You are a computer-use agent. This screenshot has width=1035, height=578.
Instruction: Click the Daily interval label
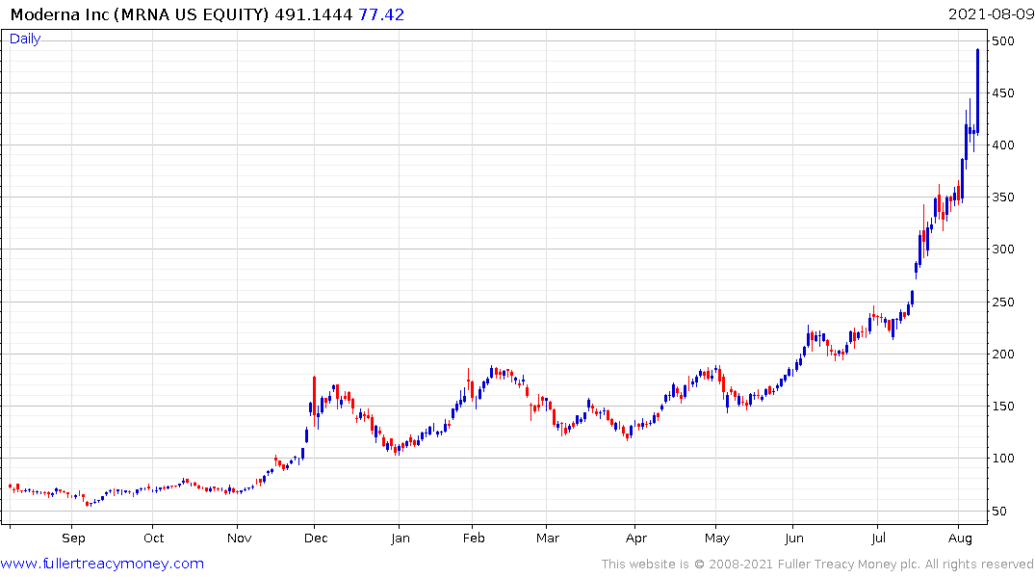coord(25,39)
